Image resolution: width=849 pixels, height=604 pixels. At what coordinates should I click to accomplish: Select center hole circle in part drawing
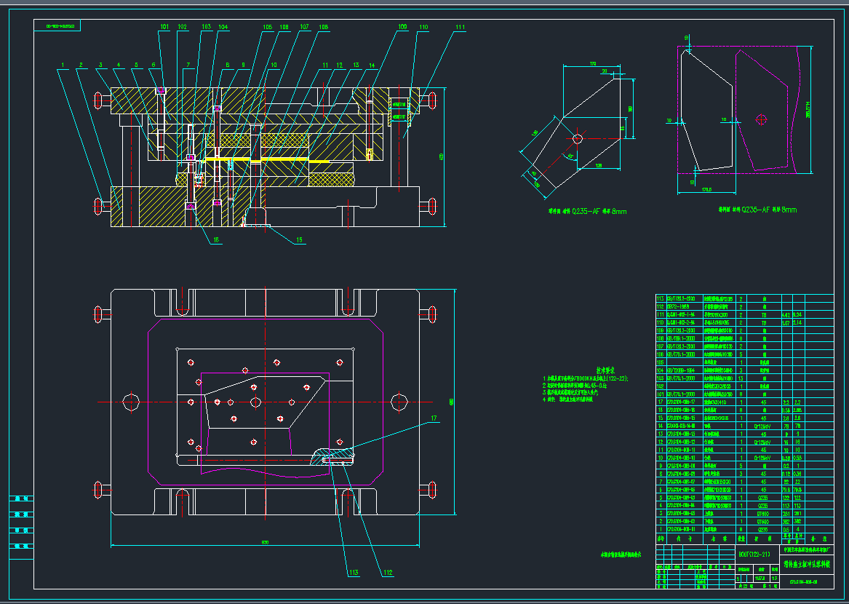(577, 138)
